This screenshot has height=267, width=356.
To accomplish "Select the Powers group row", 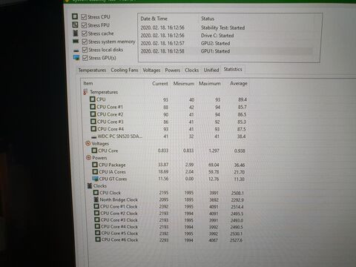I will click(x=166, y=157).
